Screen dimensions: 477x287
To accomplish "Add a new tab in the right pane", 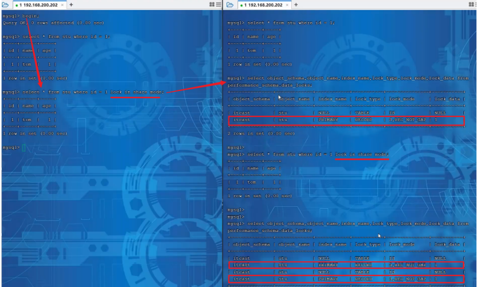I will click(296, 5).
